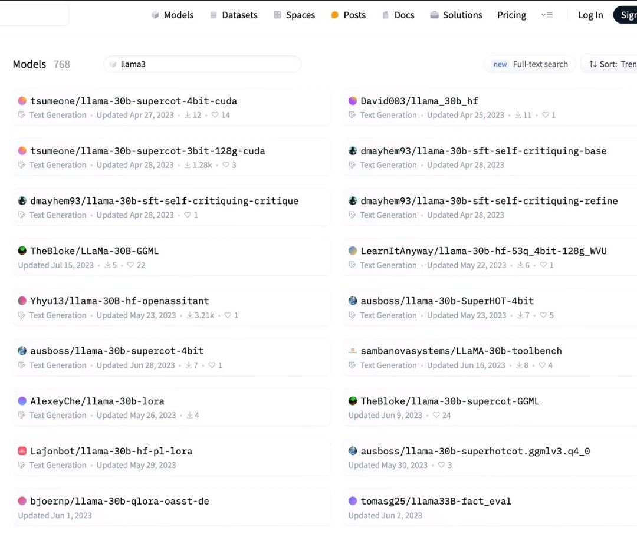Click the Log In link
637x537 pixels.
tap(590, 15)
